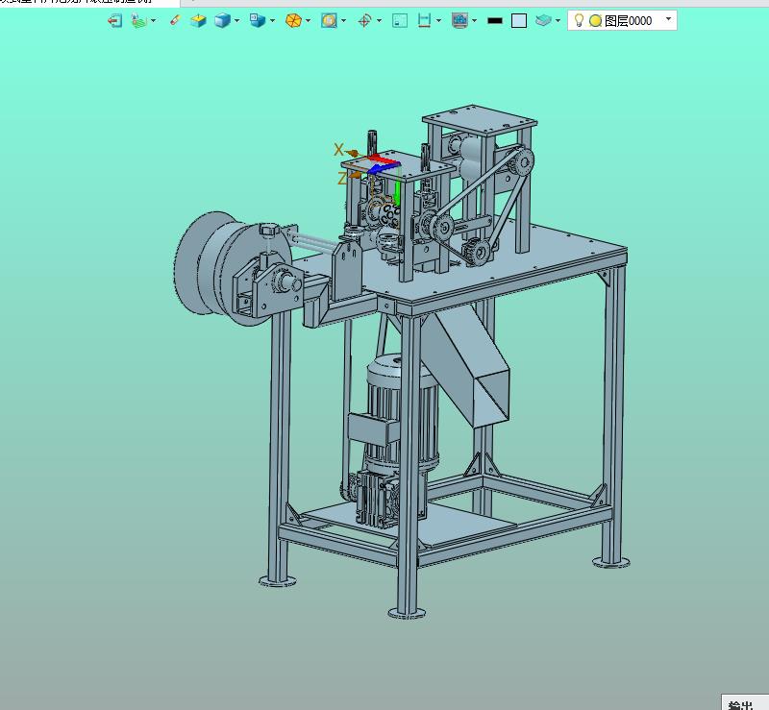Click the red crosshair target icon

pos(364,20)
